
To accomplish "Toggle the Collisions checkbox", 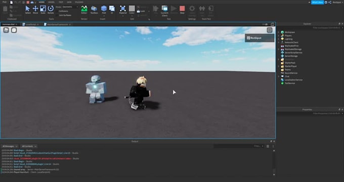I will (57, 11).
